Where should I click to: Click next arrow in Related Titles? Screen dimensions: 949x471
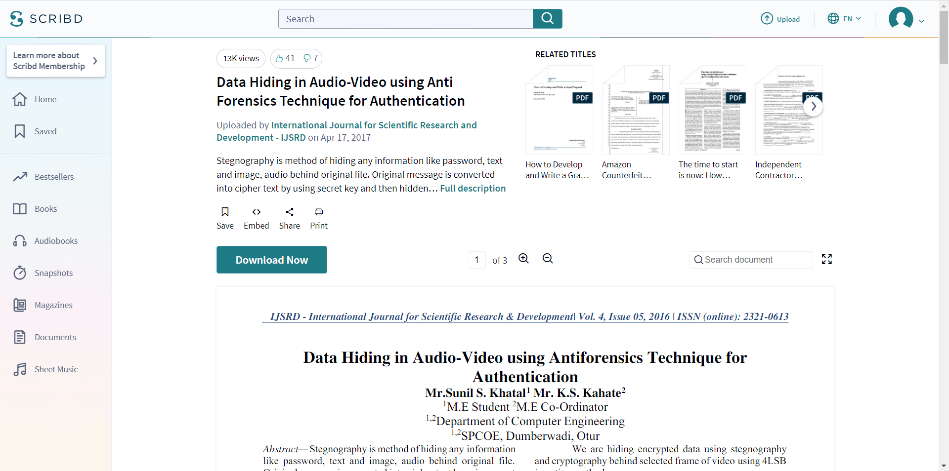pos(813,107)
